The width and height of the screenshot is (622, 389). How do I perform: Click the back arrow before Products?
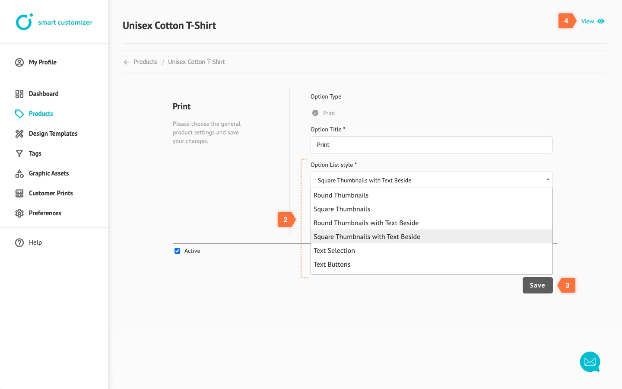click(x=127, y=62)
